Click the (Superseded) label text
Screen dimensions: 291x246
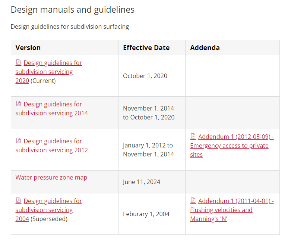coord(49,219)
